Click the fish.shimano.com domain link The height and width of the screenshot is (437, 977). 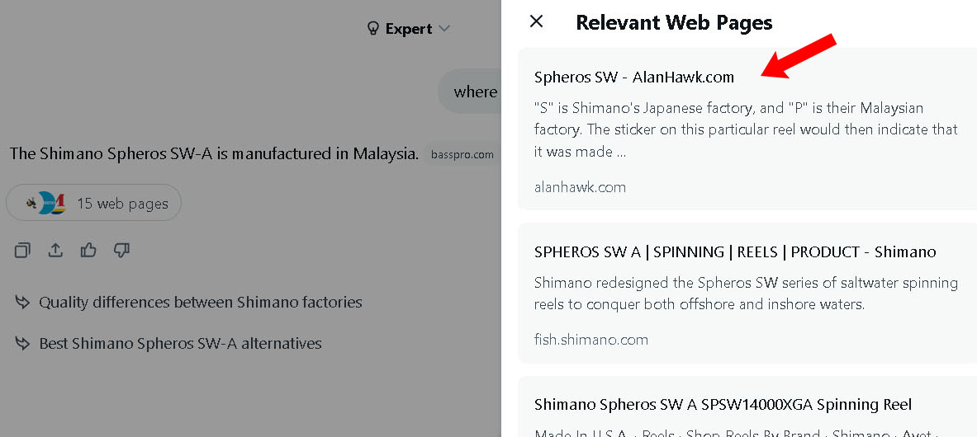click(590, 340)
